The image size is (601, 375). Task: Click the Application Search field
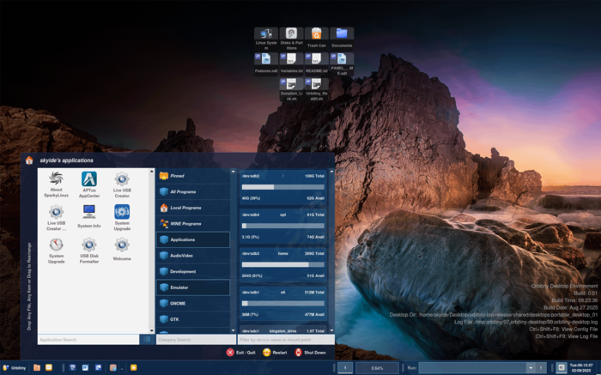pyautogui.click(x=88, y=340)
